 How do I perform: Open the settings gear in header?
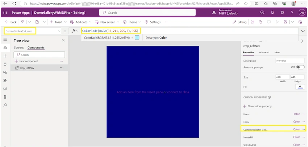(x=282, y=13)
